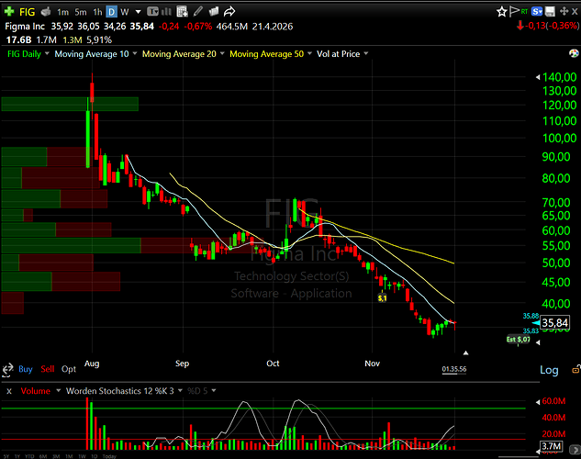Viewport: 581px width, 459px height.
Task: Click the 3.7M volume value label
Action: (x=551, y=446)
